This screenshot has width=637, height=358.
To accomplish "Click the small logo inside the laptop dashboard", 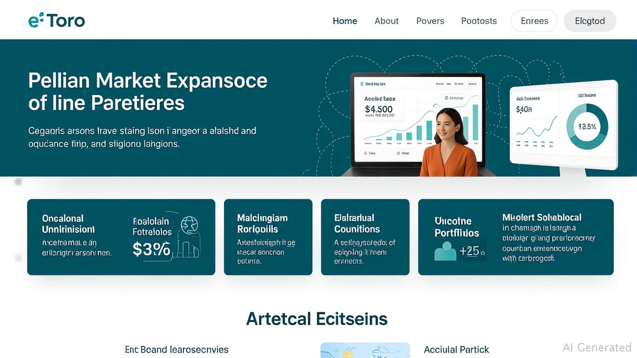I will 361,84.
